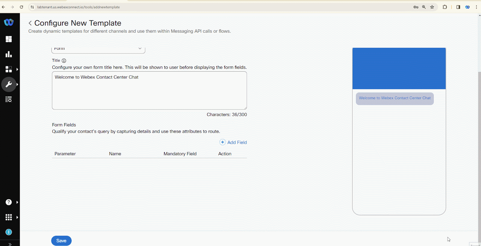
Task: Click the Characters: 36/300 counter text
Action: pos(227,114)
